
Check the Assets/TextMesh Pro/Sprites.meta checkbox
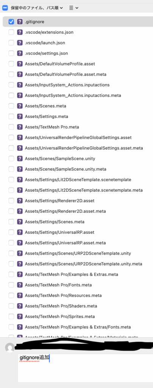[11, 316]
